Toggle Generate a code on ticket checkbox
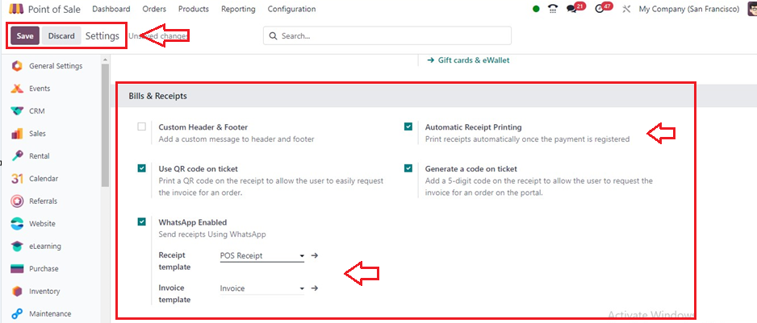 pyautogui.click(x=408, y=168)
